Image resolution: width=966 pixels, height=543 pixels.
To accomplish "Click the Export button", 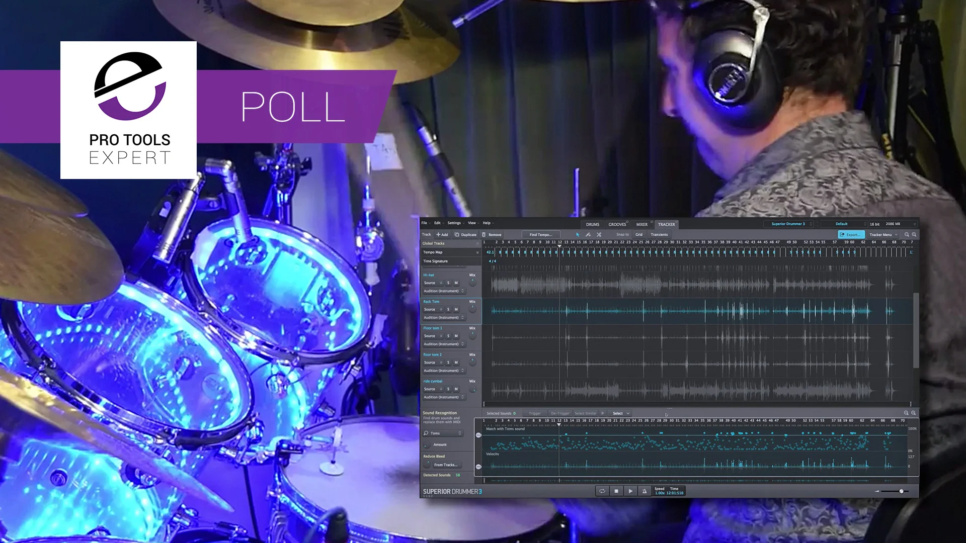I will (850, 235).
